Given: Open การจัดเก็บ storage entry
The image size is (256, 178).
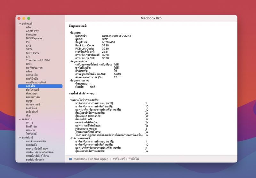Looking at the screenshot, I should tap(32, 75).
